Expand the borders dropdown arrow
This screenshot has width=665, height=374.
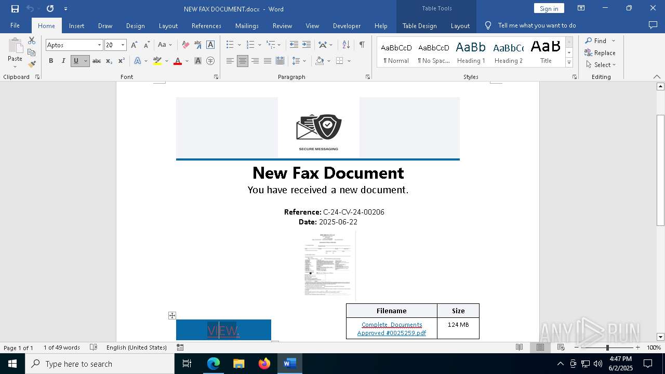pos(349,61)
